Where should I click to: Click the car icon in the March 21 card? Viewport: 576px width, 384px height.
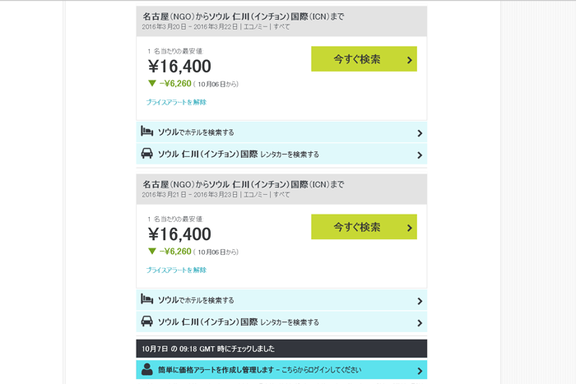147,322
